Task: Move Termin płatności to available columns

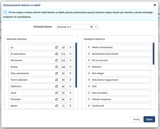Action: (71, 80)
